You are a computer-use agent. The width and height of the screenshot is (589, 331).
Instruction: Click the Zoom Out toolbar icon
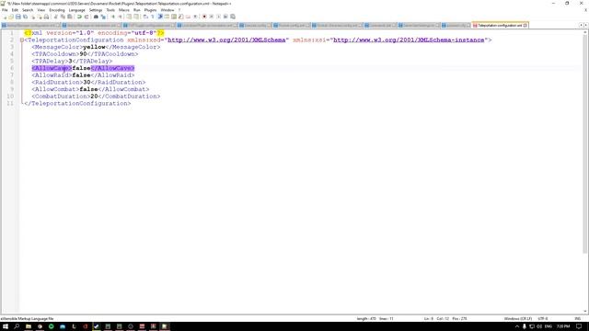pos(121,17)
